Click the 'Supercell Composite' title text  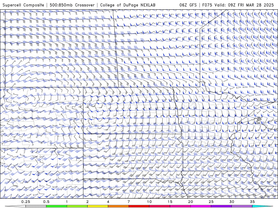pyautogui.click(x=23, y=5)
